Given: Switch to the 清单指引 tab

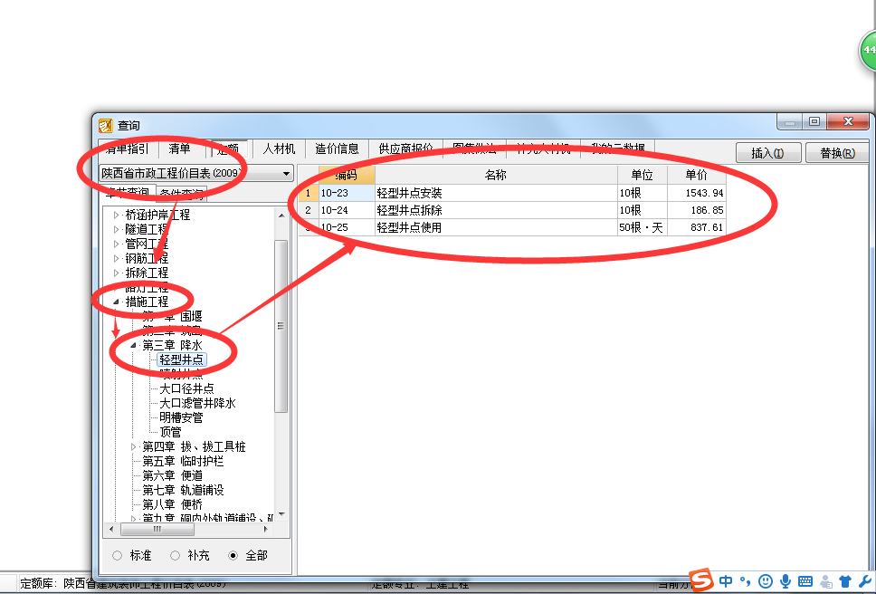Looking at the screenshot, I should pyautogui.click(x=128, y=148).
